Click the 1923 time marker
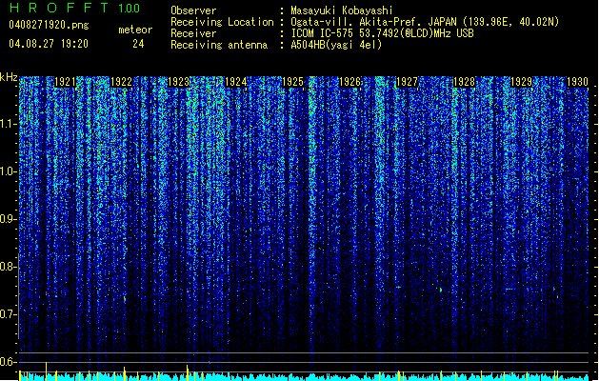Viewport: 599px width, 381px height. (x=178, y=82)
